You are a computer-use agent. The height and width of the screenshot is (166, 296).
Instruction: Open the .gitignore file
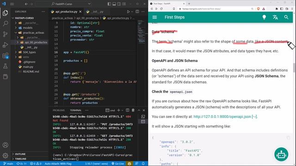(x=29, y=62)
